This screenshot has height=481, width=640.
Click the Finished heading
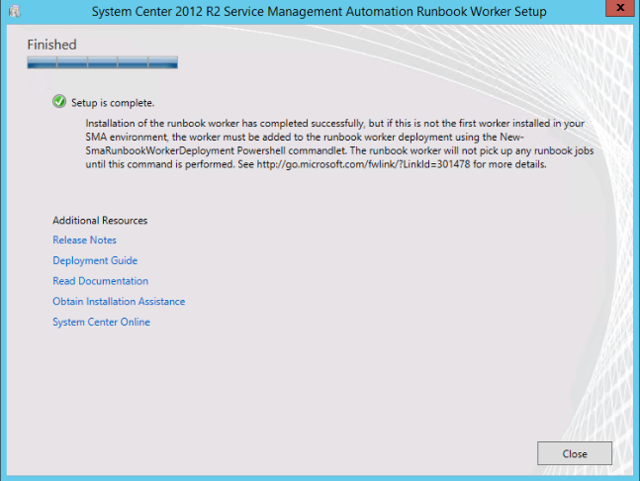coord(51,45)
